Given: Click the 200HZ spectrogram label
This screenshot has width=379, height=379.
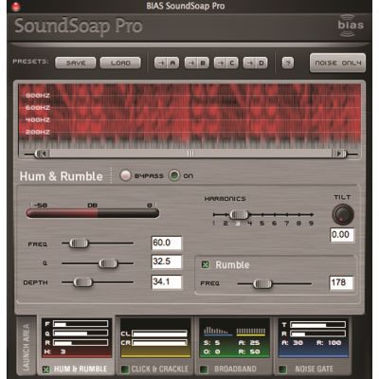Looking at the screenshot, I should pos(38,132).
